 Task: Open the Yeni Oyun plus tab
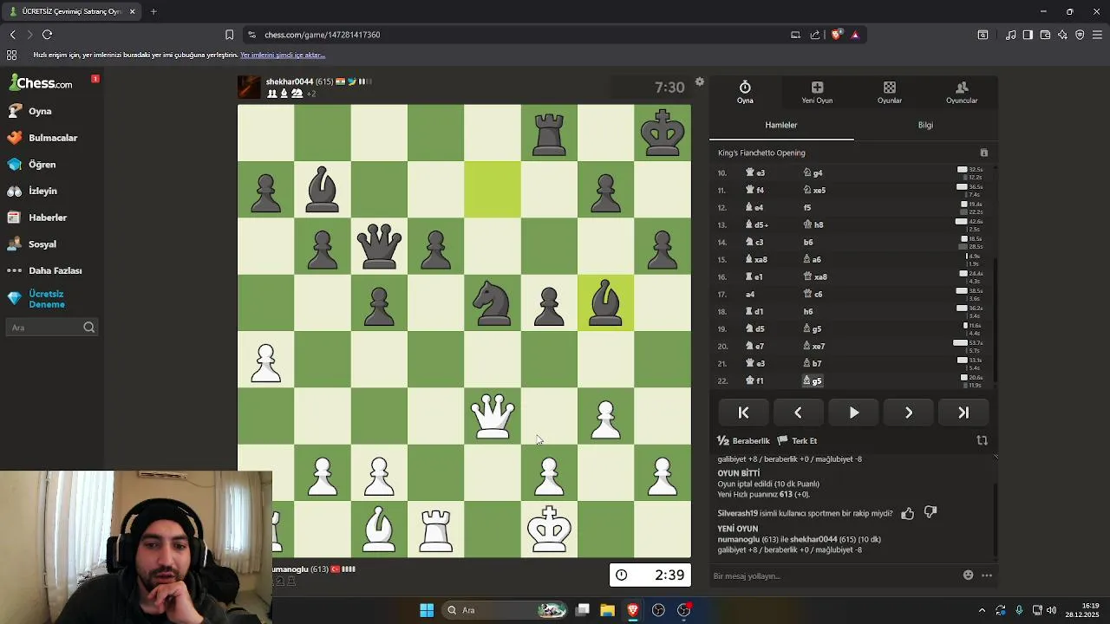tap(817, 93)
